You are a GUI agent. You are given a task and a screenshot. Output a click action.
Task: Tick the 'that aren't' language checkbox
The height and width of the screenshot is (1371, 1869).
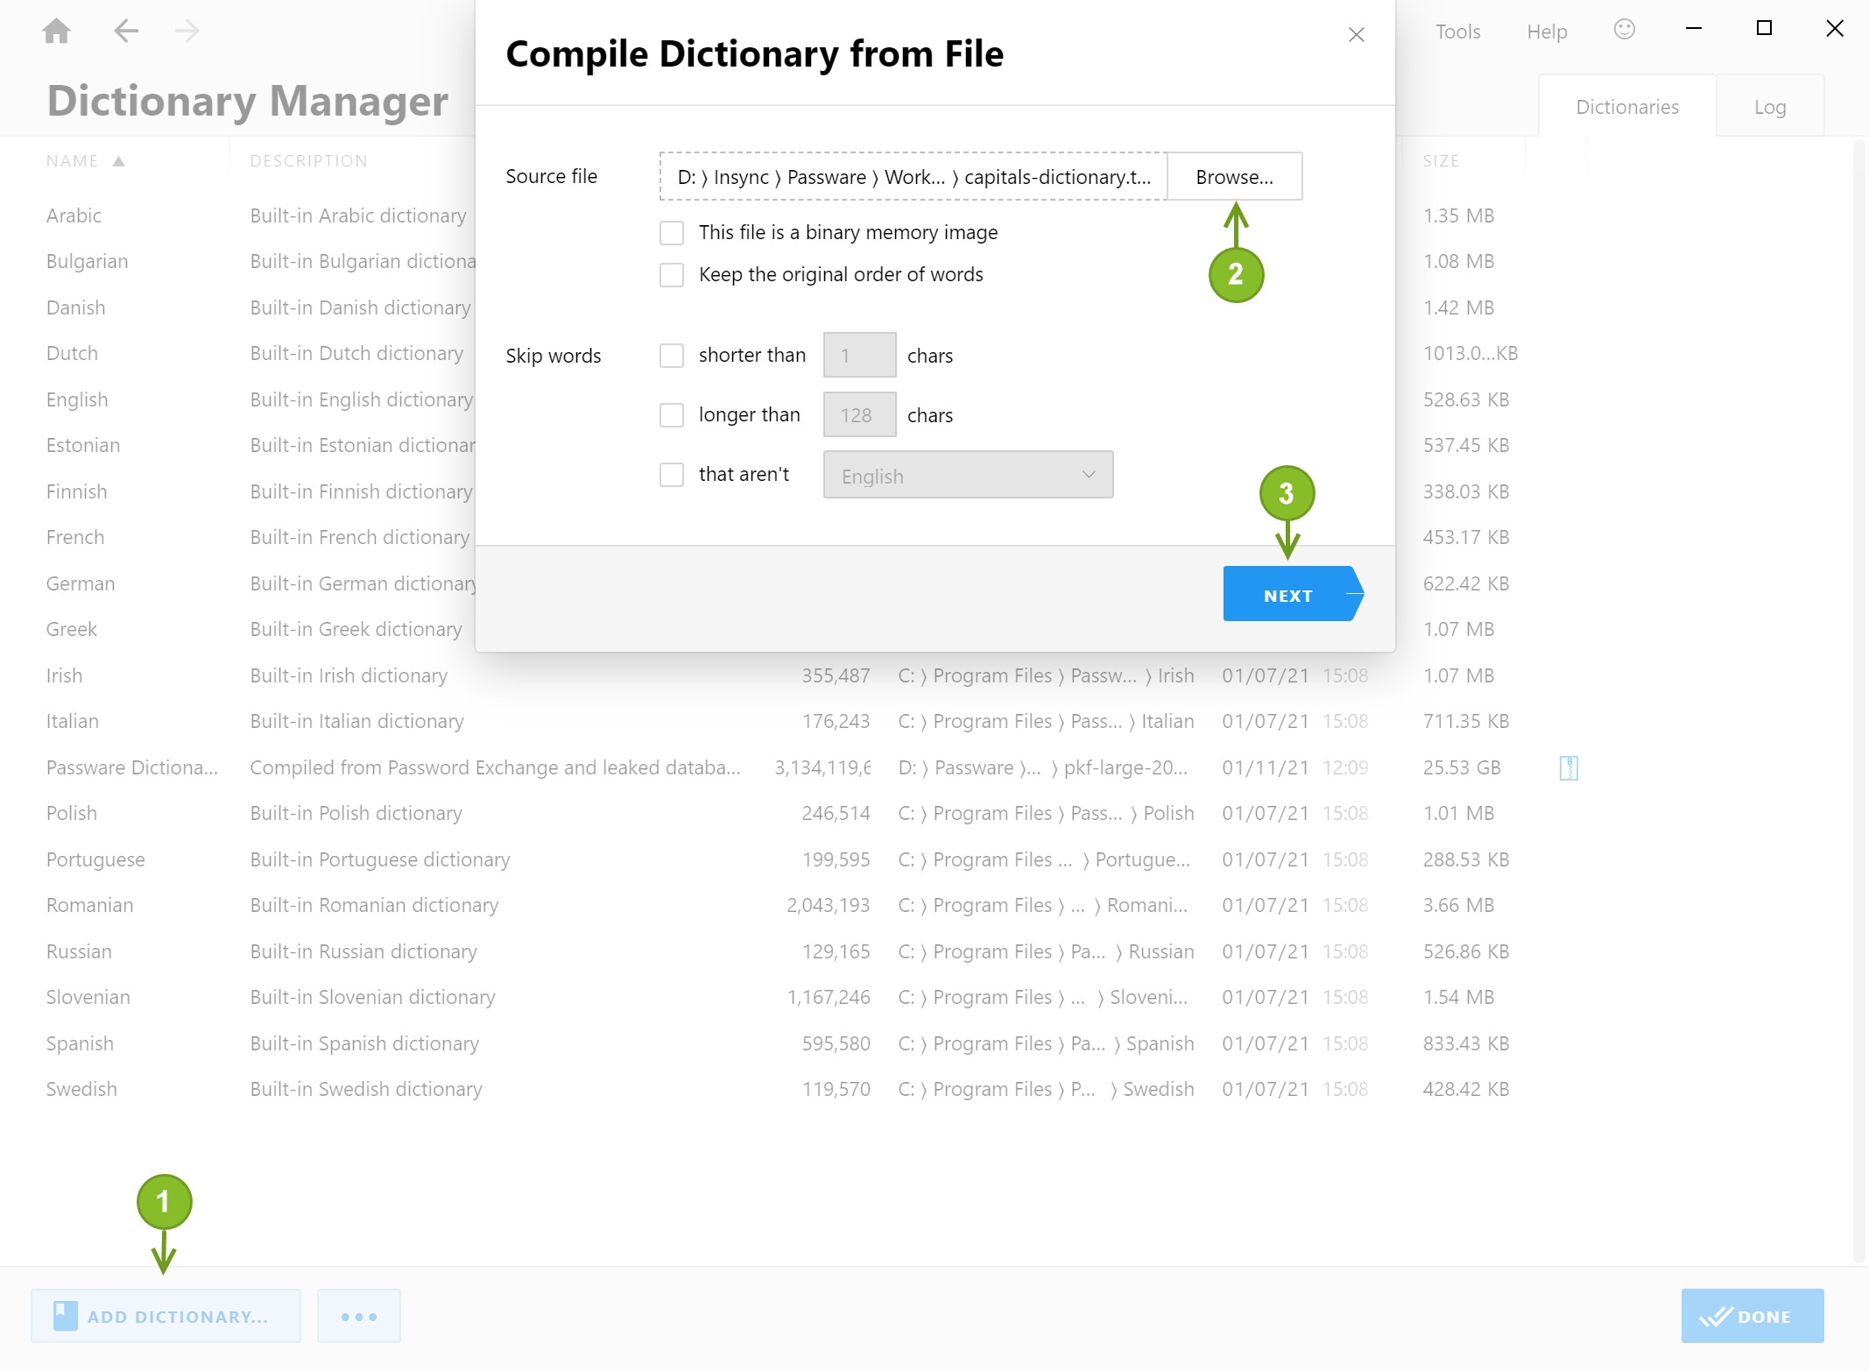click(x=672, y=474)
